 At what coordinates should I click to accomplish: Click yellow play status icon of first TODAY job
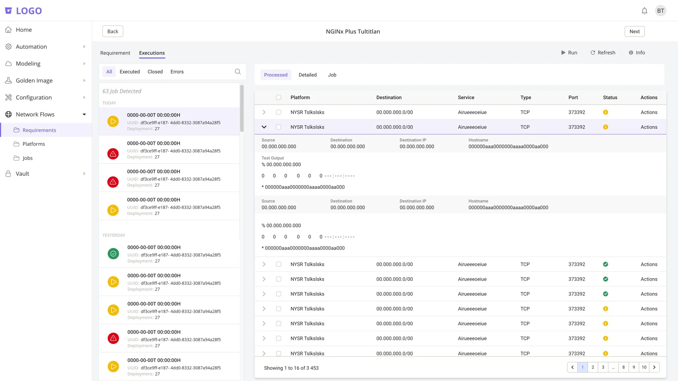[x=113, y=121]
